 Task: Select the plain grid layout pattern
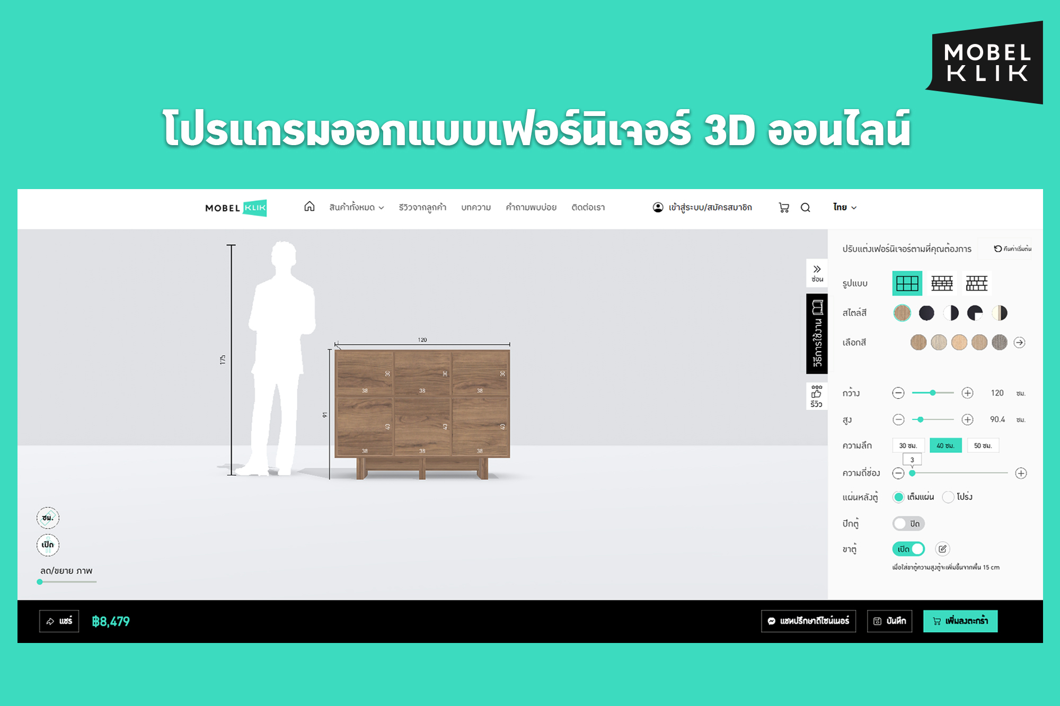(x=907, y=283)
